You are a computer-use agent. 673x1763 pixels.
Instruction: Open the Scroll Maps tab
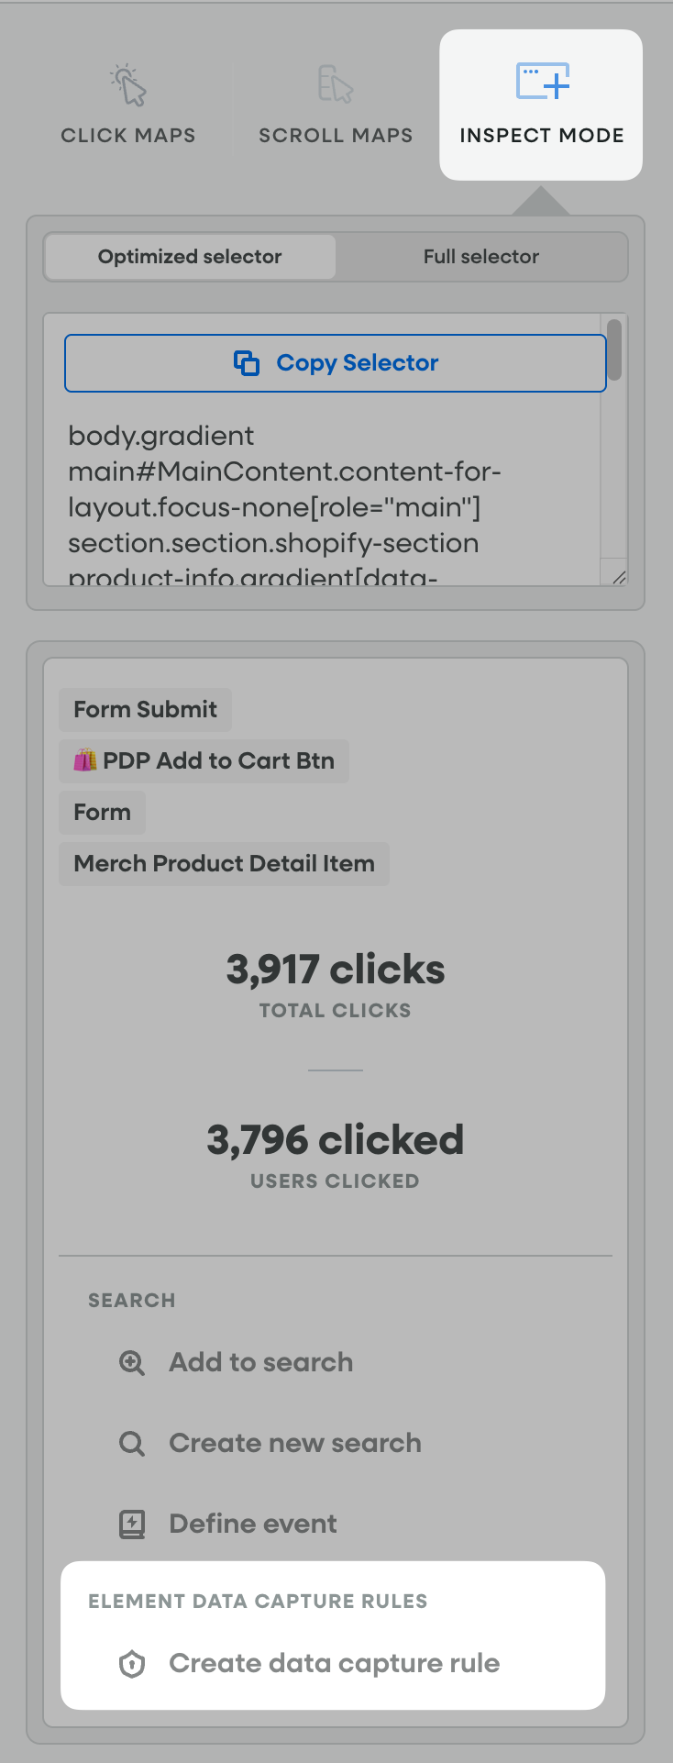click(336, 135)
